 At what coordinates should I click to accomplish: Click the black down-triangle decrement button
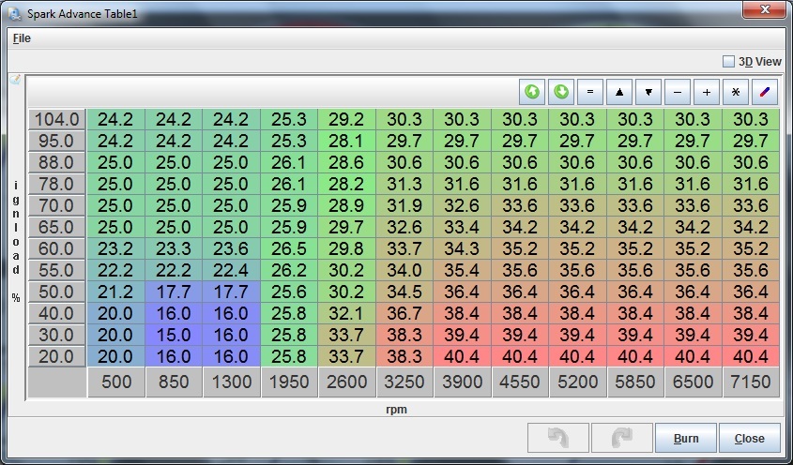[x=648, y=92]
